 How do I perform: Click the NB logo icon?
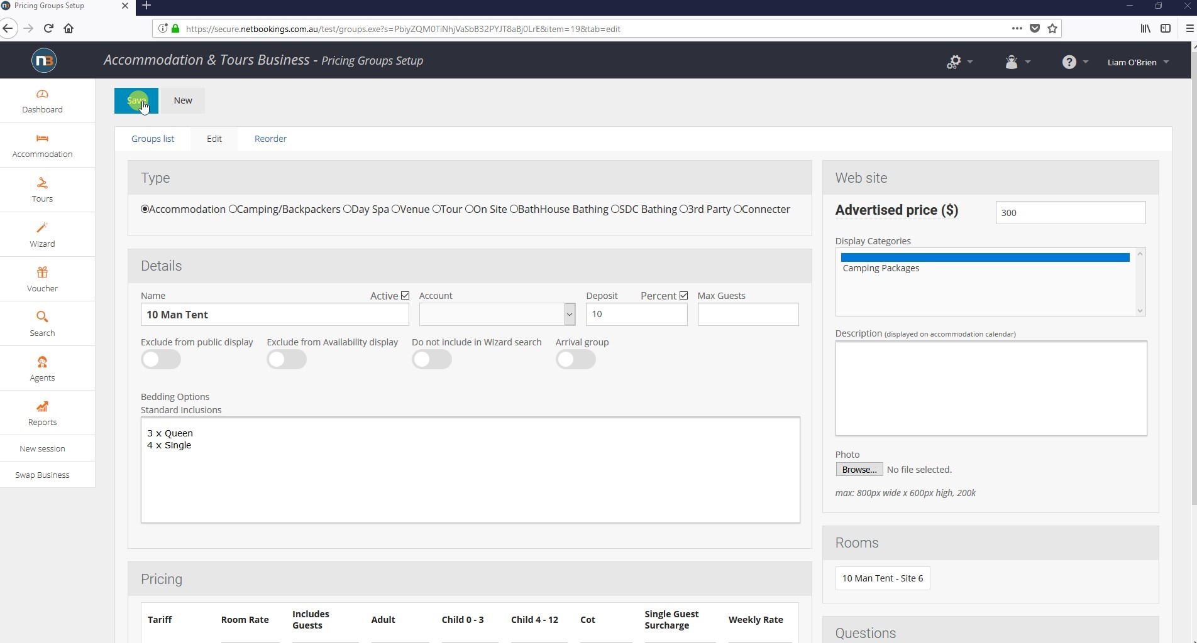click(x=43, y=60)
